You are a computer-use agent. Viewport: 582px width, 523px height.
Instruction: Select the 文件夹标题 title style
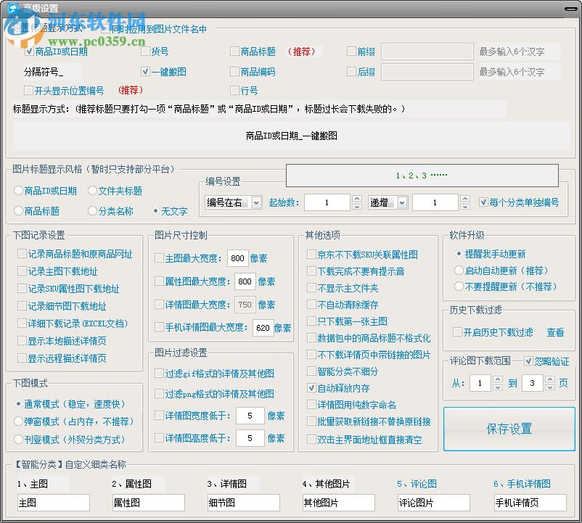(91, 192)
